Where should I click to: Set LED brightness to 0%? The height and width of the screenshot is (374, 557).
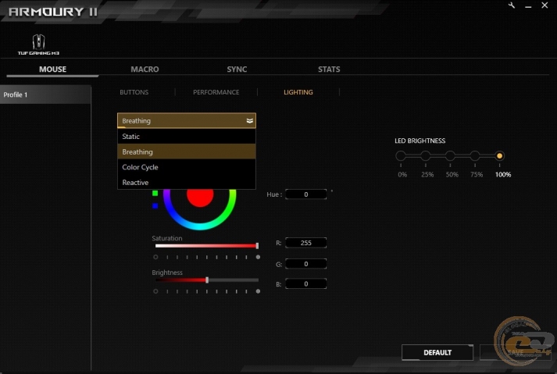tap(401, 155)
